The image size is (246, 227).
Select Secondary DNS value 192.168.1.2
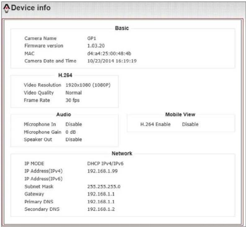pos(101,209)
